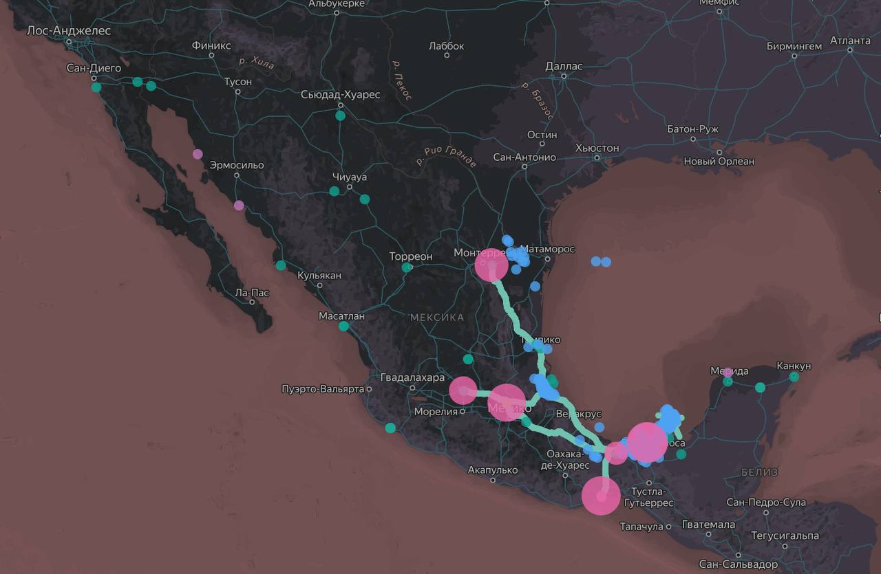
Task: Click the Финикс city label
Action: 211,45
